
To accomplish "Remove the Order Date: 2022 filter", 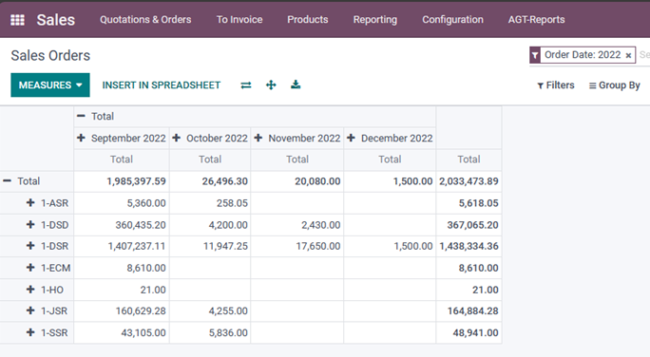I will pyautogui.click(x=628, y=55).
